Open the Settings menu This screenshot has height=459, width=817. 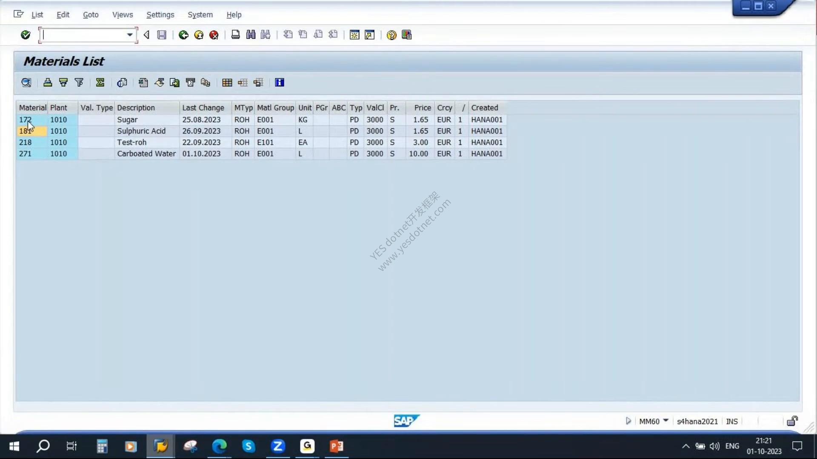click(x=160, y=14)
